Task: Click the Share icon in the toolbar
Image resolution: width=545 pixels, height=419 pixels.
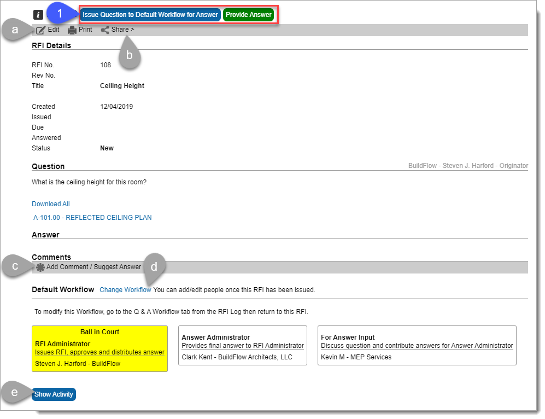Action: pos(105,30)
